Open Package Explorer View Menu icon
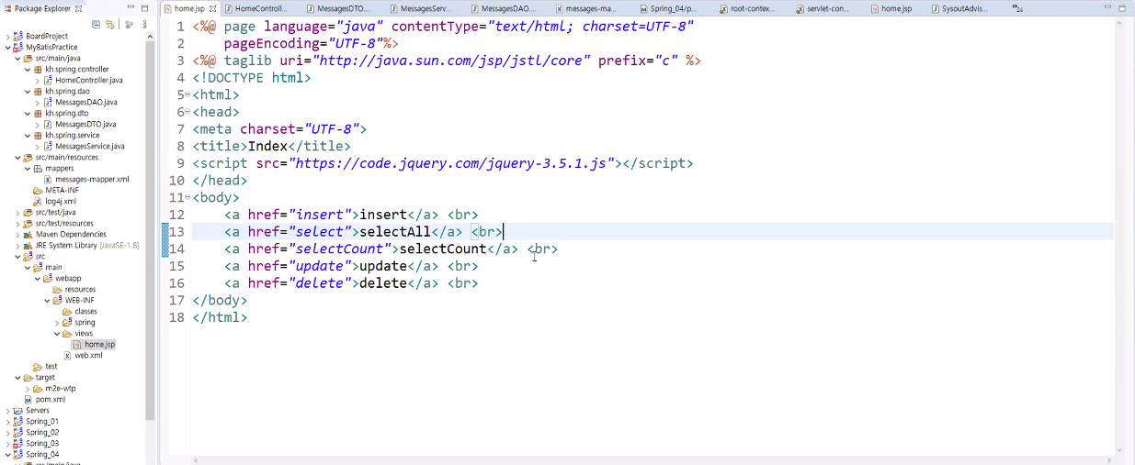This screenshot has width=1135, height=465. tap(144, 24)
